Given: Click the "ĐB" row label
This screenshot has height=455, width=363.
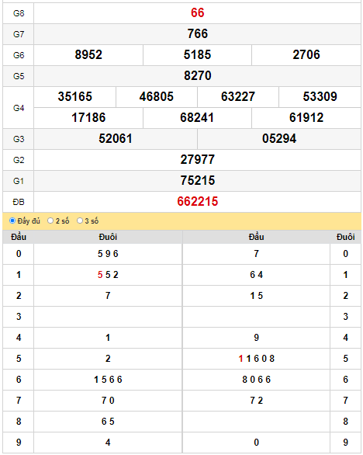Looking at the screenshot, I should tap(19, 202).
